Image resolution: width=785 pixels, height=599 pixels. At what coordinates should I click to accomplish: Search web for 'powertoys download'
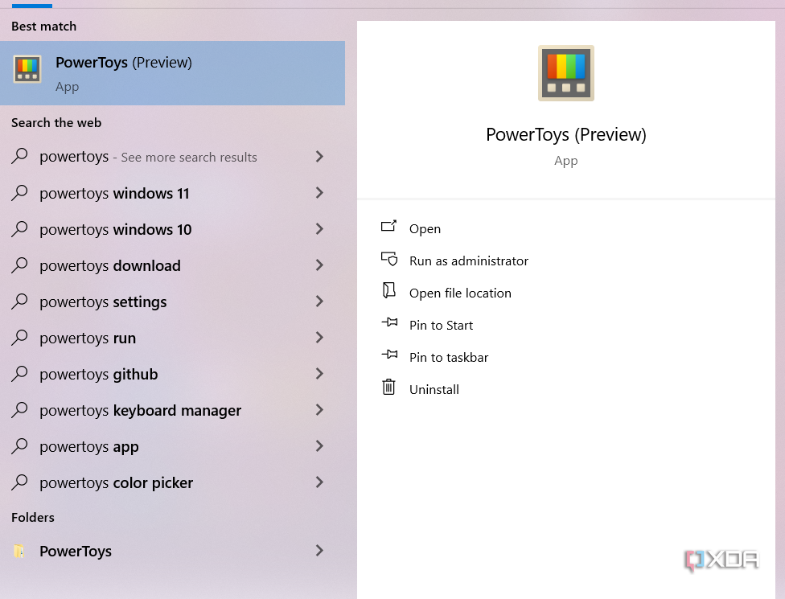tap(172, 265)
